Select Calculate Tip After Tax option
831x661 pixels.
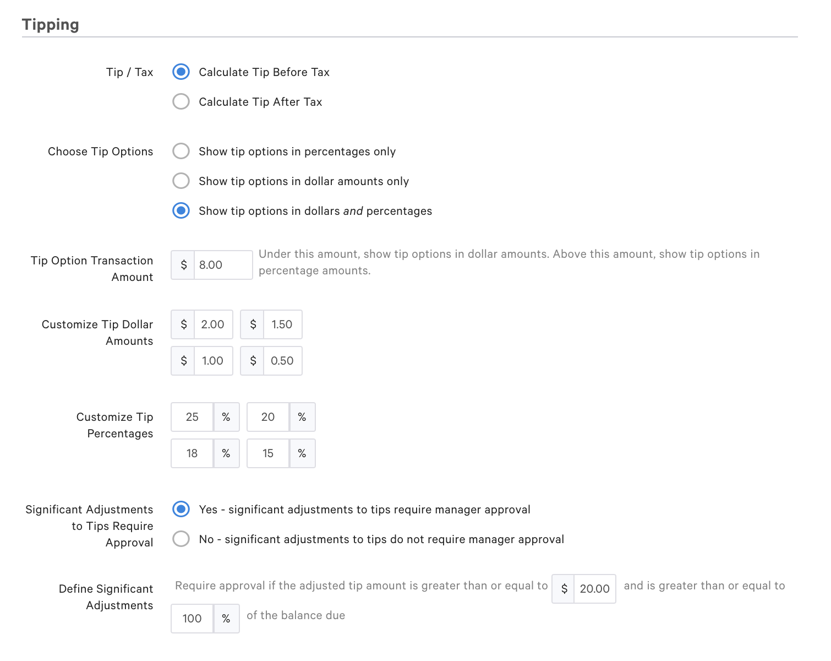pyautogui.click(x=181, y=101)
